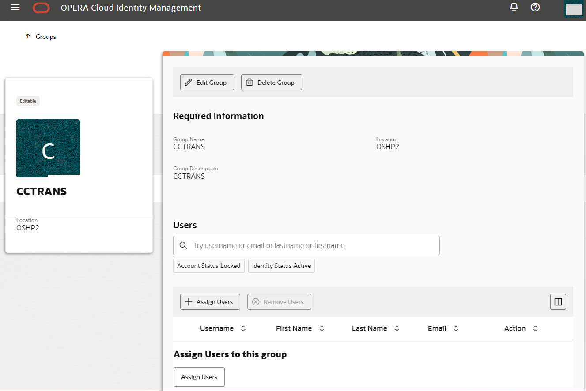This screenshot has height=391, width=586.
Task: Sort the Last Name column
Action: (x=397, y=328)
